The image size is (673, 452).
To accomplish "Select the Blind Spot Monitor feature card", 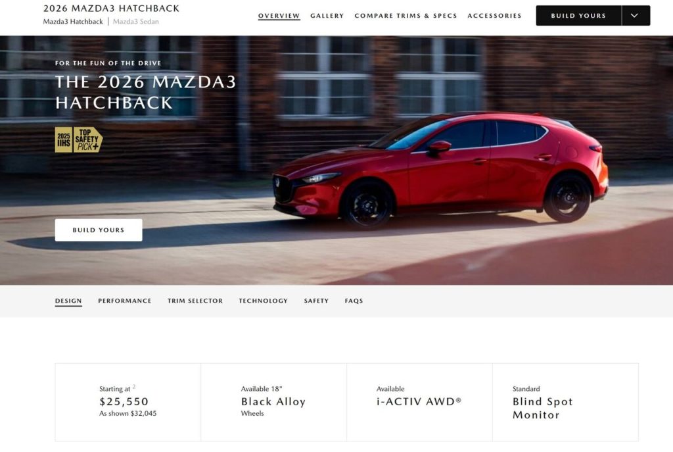I will click(x=565, y=402).
